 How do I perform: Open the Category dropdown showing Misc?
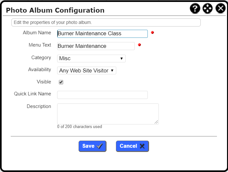91,59
